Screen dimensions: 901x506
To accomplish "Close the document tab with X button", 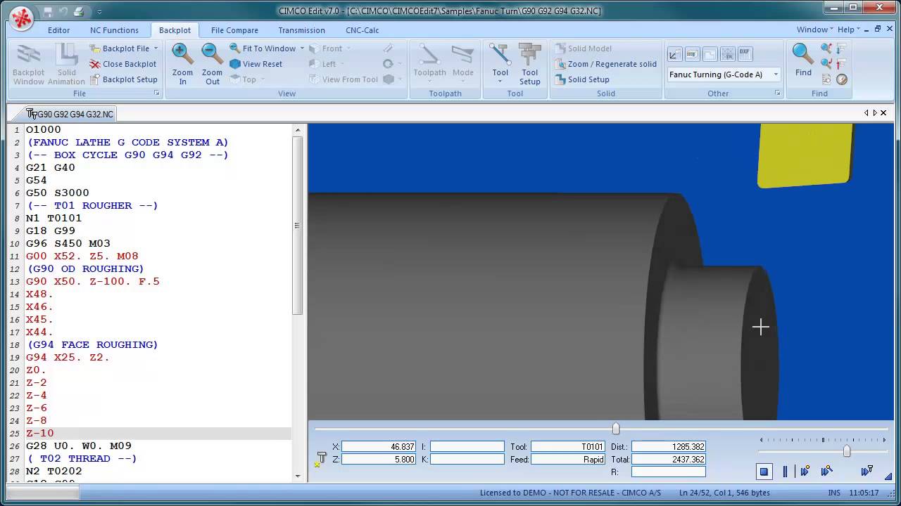I will (x=883, y=112).
